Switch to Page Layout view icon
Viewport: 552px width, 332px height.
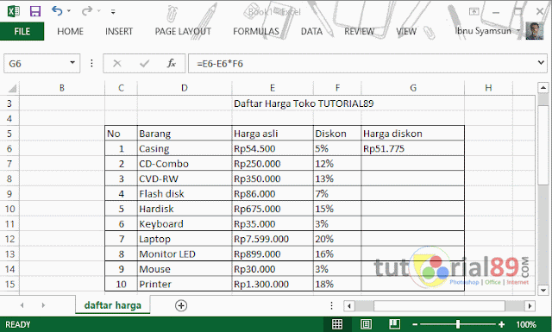pos(366,324)
